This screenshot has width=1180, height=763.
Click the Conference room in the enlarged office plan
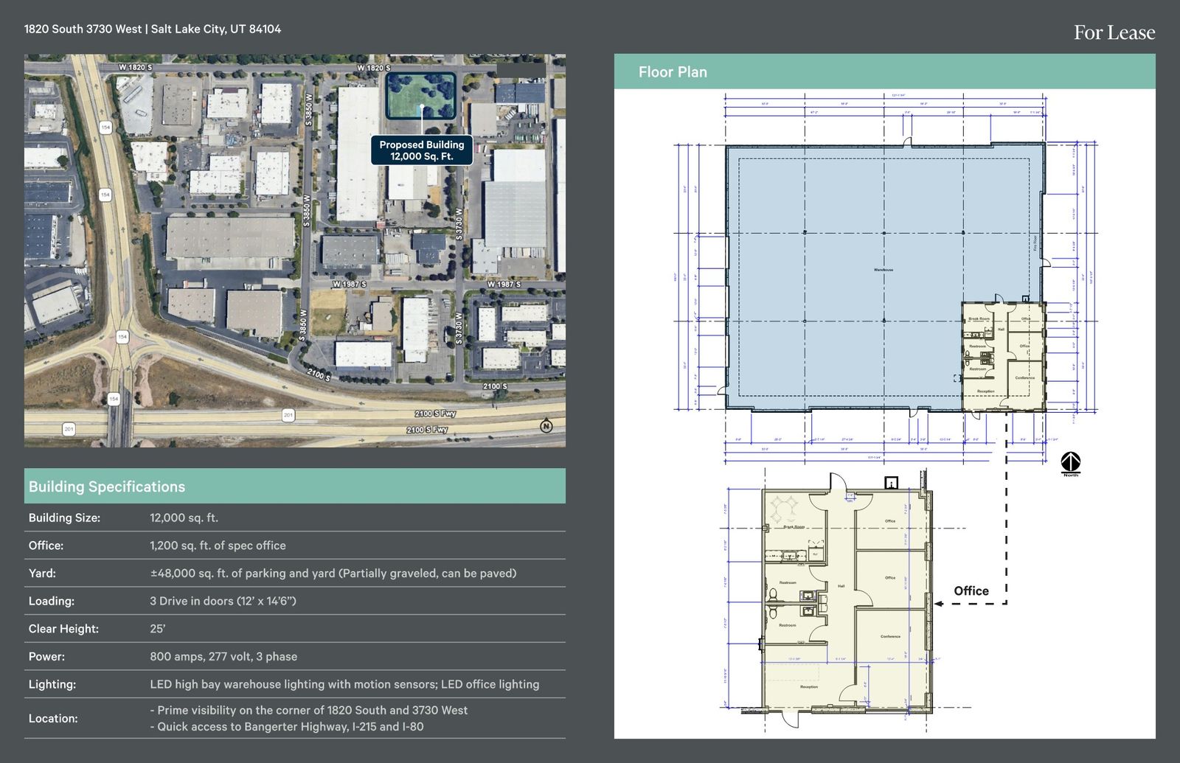click(x=890, y=636)
